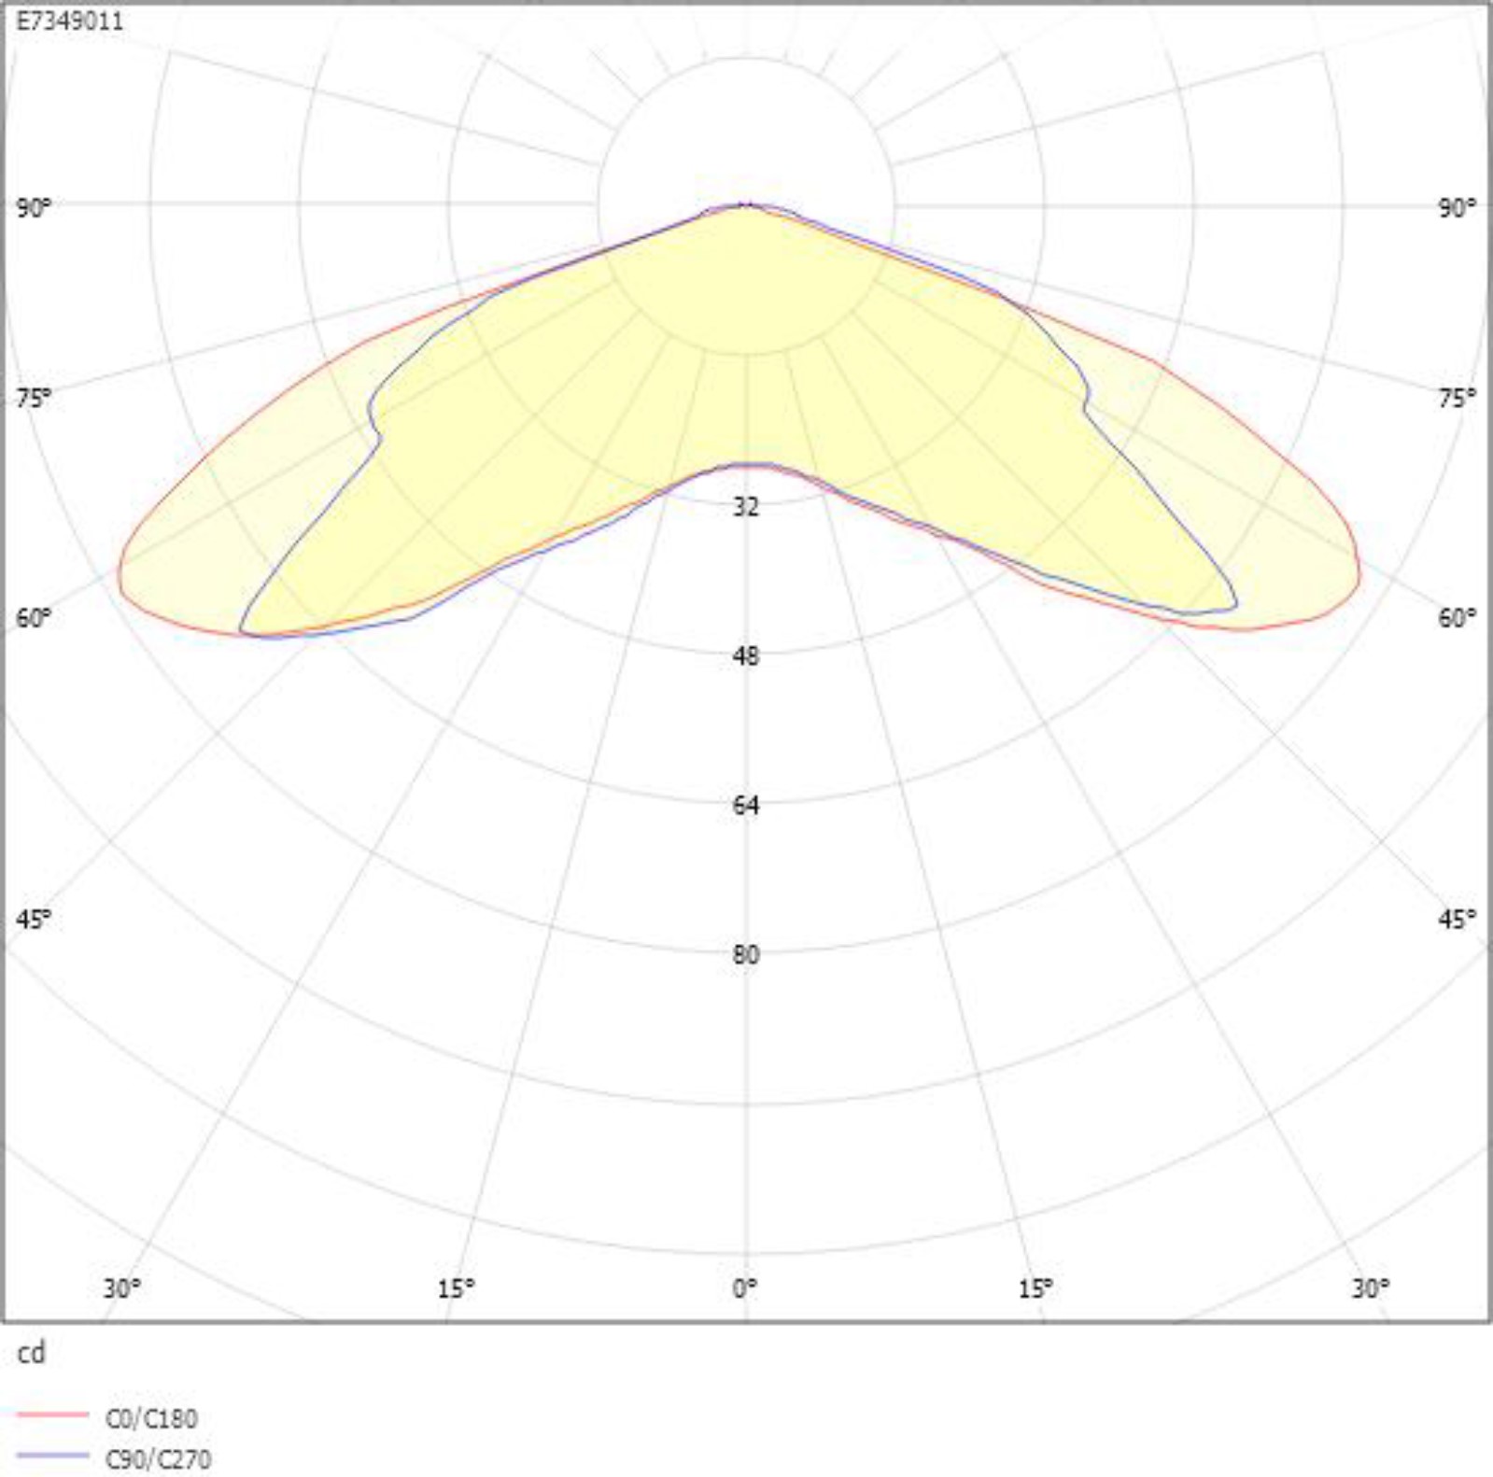Click the blue C90/C270 legend line
Image resolution: width=1493 pixels, height=1477 pixels.
52,1456
